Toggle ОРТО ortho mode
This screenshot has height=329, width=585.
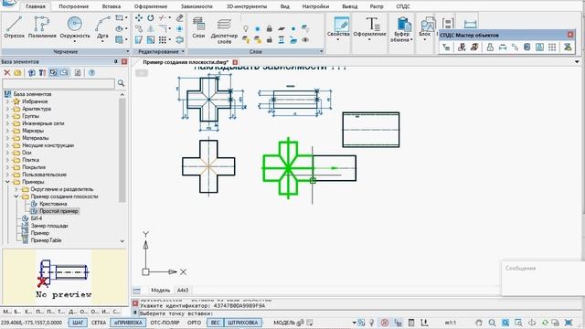[x=194, y=323]
